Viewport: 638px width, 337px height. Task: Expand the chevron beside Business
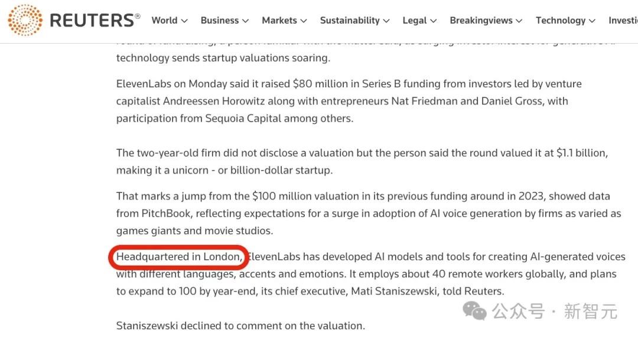pyautogui.click(x=246, y=21)
